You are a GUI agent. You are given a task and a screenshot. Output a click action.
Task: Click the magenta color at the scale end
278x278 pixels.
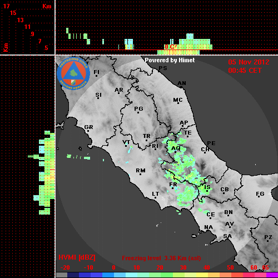[272, 275]
